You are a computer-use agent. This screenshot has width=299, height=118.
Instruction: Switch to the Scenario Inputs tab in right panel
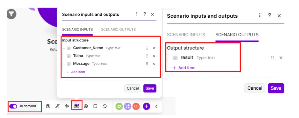click(186, 35)
